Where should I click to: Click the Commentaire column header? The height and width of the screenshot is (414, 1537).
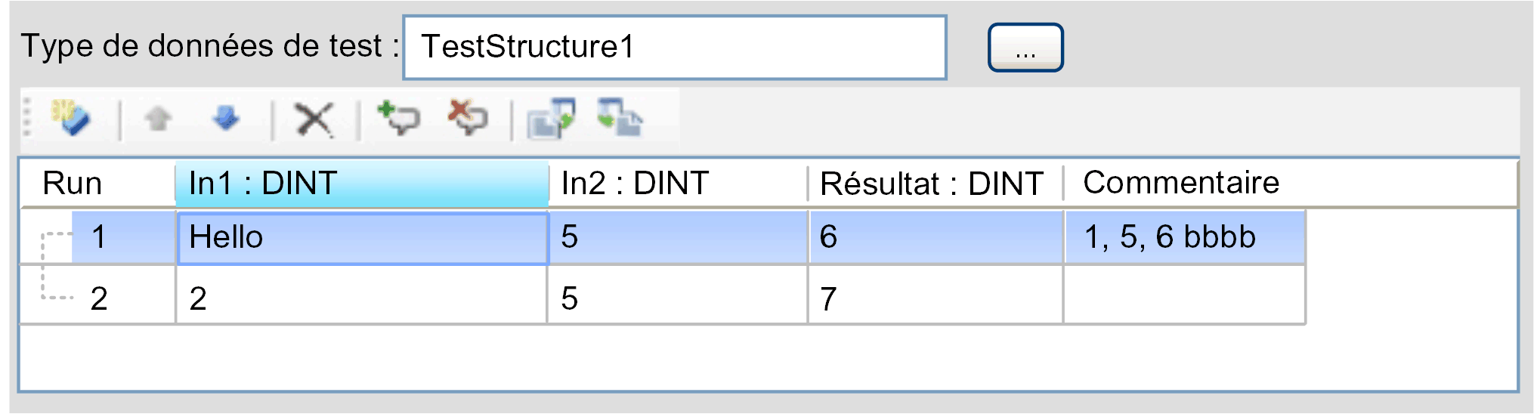pyautogui.click(x=1290, y=184)
